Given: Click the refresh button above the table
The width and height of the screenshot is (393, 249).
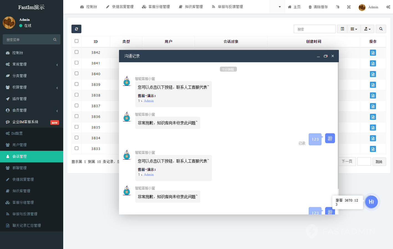Looking at the screenshot, I should pyautogui.click(x=76, y=29).
